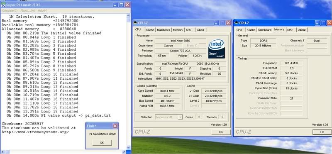Click the Super PI horizontal scrollbar right arrow
This screenshot has height=154, width=332.
[124, 152]
